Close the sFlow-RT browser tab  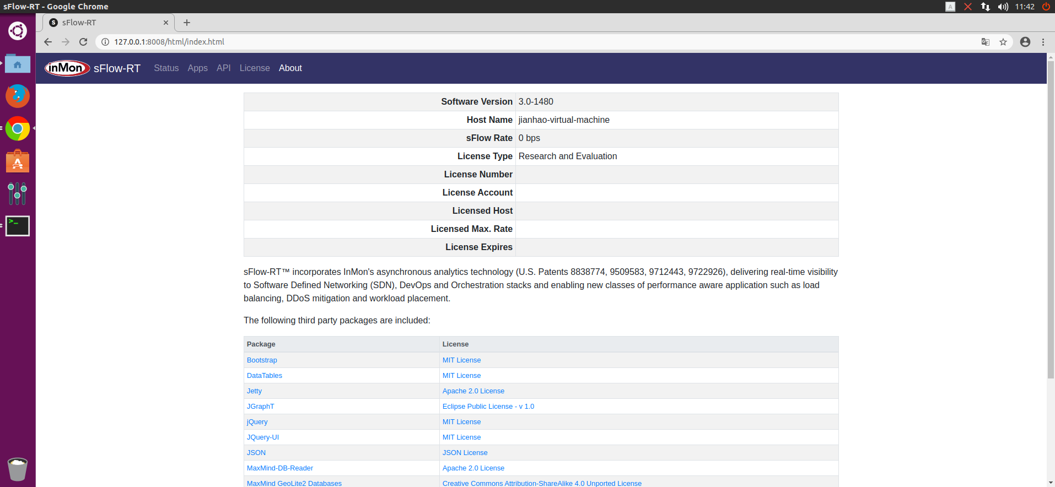[166, 23]
